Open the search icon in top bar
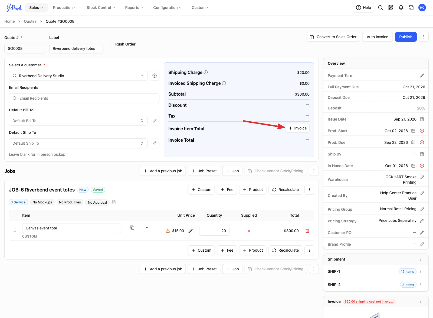This screenshot has height=318, width=433. (x=380, y=8)
